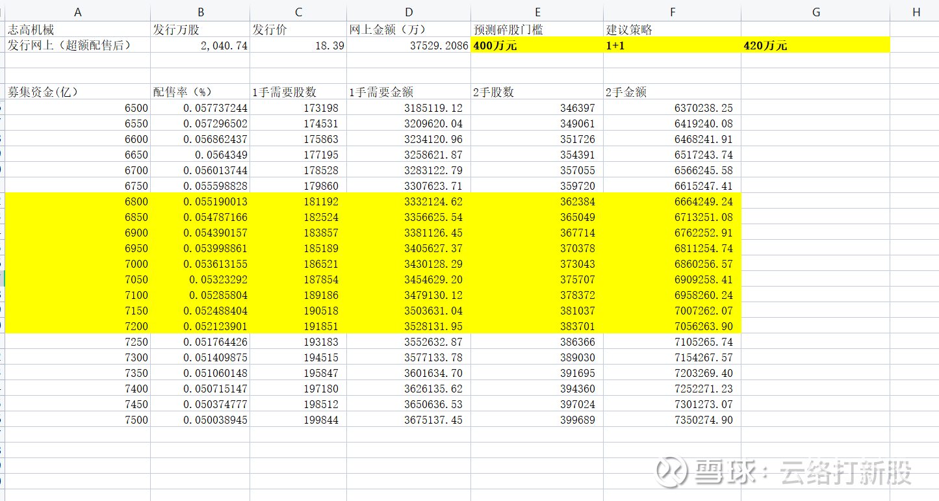939x501 pixels.
Task: Click the highlighted 381037 cell
Action: pos(537,311)
